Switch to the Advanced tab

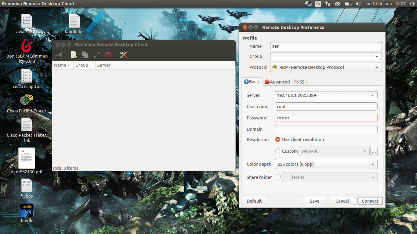point(277,82)
